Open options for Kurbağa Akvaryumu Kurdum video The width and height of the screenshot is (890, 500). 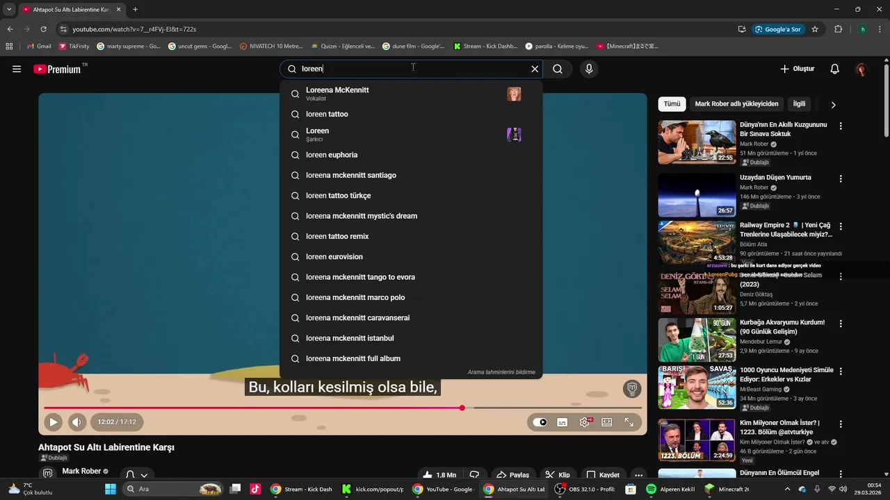841,324
